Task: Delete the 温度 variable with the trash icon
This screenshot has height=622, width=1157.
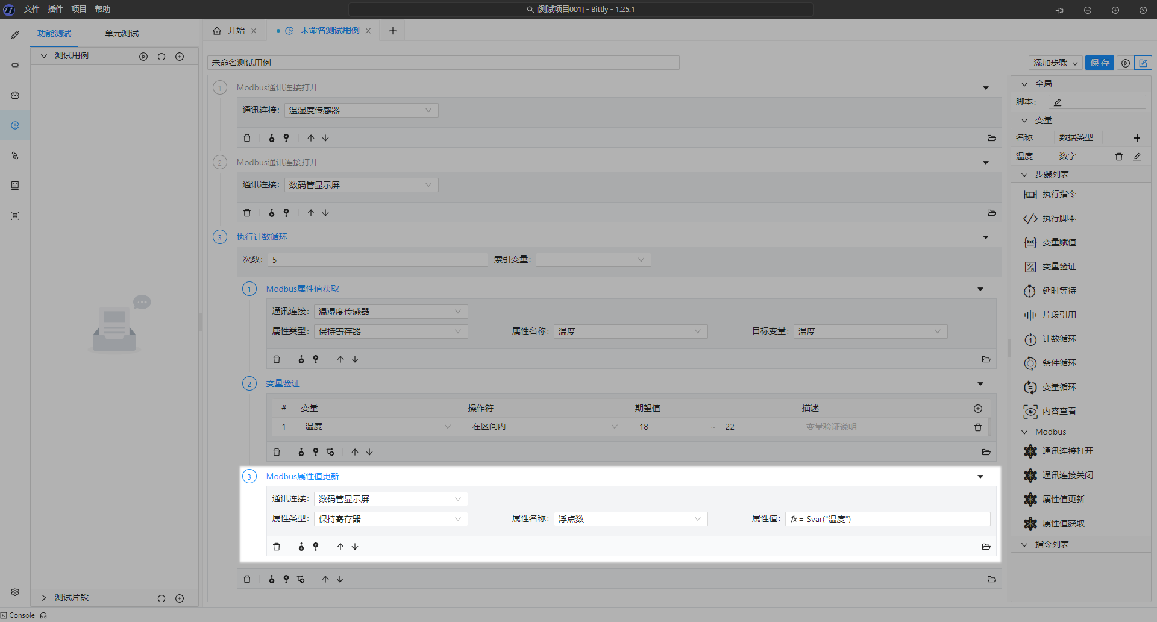Action: pos(1119,157)
